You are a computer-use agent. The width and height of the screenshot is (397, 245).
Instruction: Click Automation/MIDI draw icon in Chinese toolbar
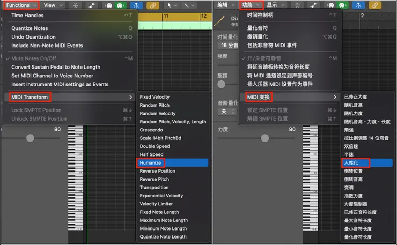[313, 5]
